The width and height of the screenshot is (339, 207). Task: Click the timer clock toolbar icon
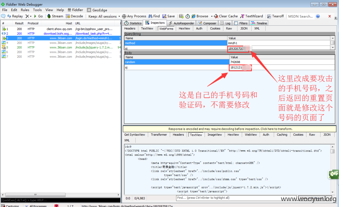click(x=188, y=16)
